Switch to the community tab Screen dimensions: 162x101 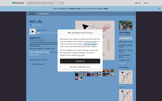point(44,14)
